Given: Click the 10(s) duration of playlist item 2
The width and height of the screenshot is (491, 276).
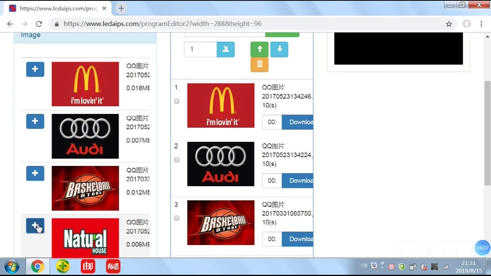Looking at the screenshot, I should coord(269,164).
